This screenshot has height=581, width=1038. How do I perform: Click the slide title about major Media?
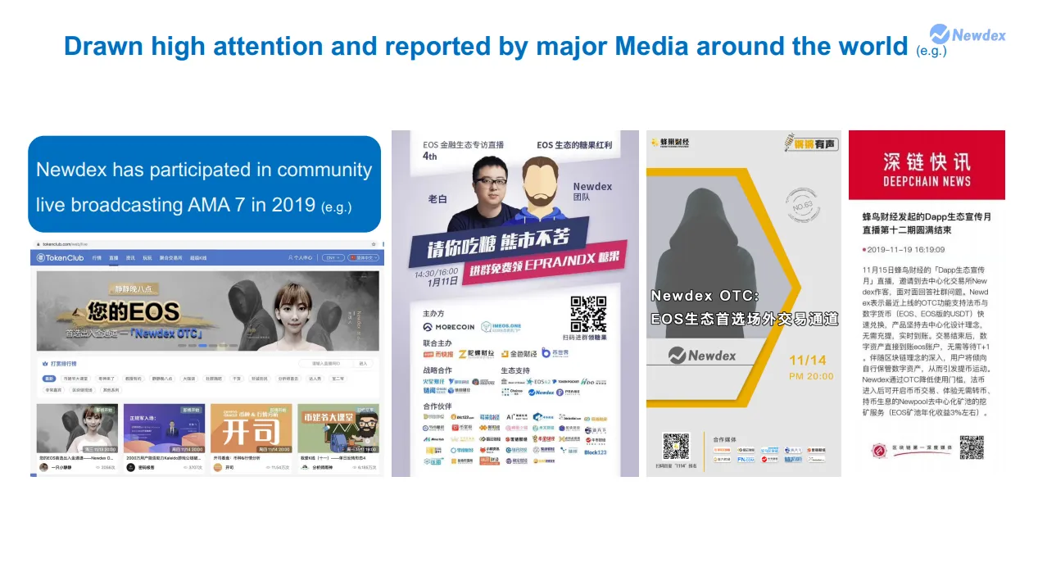(486, 45)
